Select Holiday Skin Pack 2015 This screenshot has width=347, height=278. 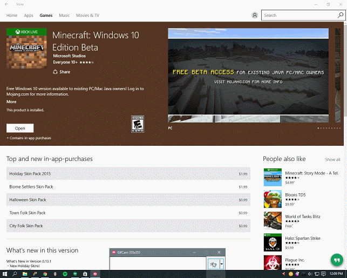(x=128, y=174)
